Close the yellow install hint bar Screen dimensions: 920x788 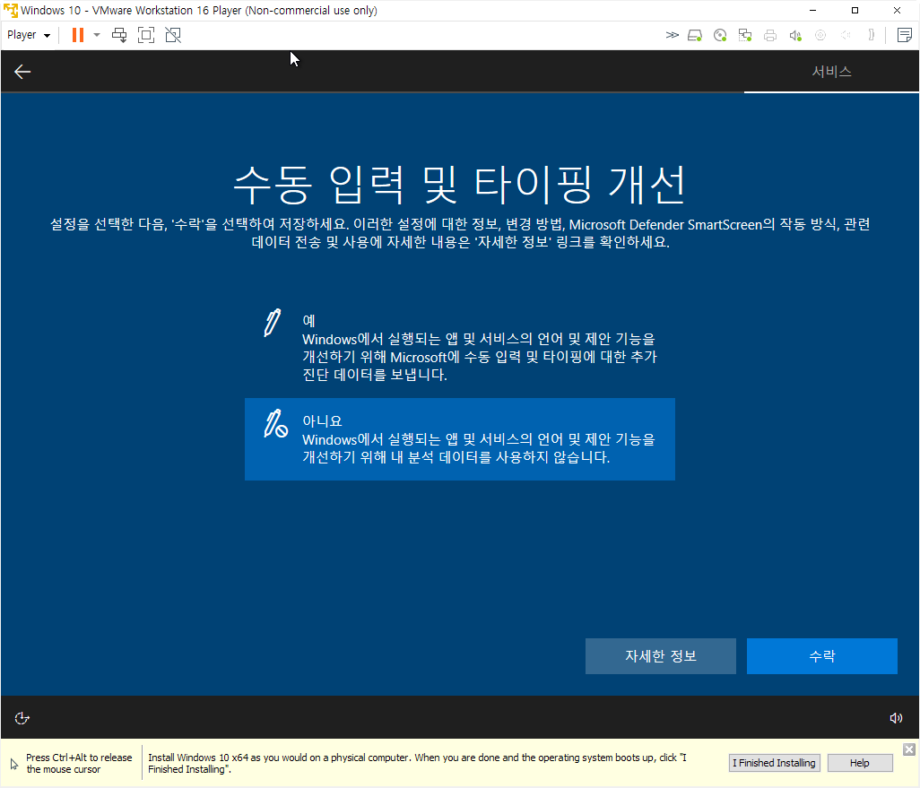click(909, 749)
